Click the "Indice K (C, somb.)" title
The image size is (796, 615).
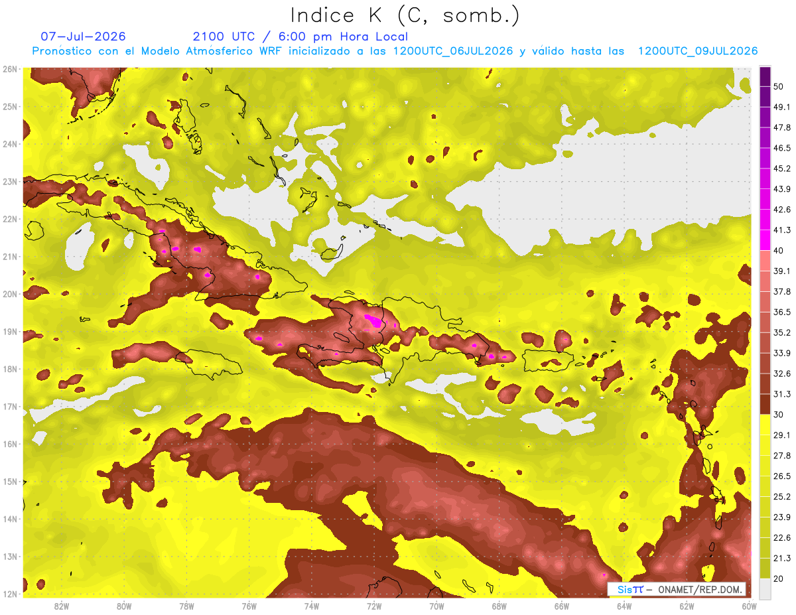coord(405,15)
